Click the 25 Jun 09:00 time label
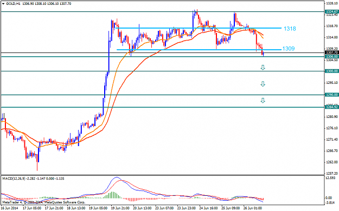This screenshot has width=339, height=211. [231, 208]
